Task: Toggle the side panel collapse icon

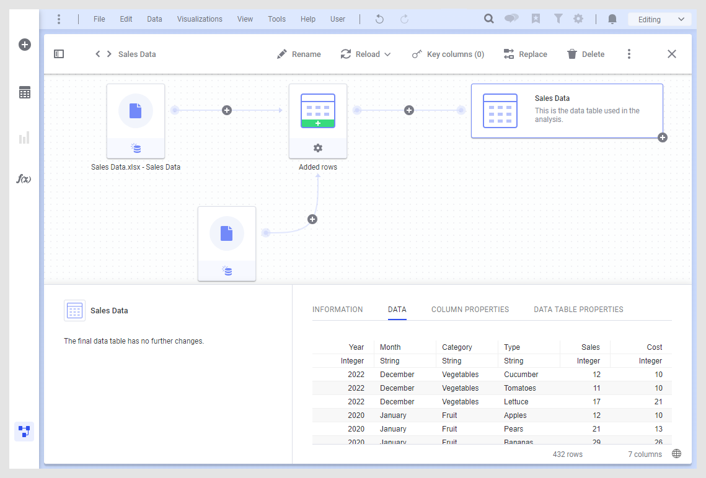Action: 59,54
